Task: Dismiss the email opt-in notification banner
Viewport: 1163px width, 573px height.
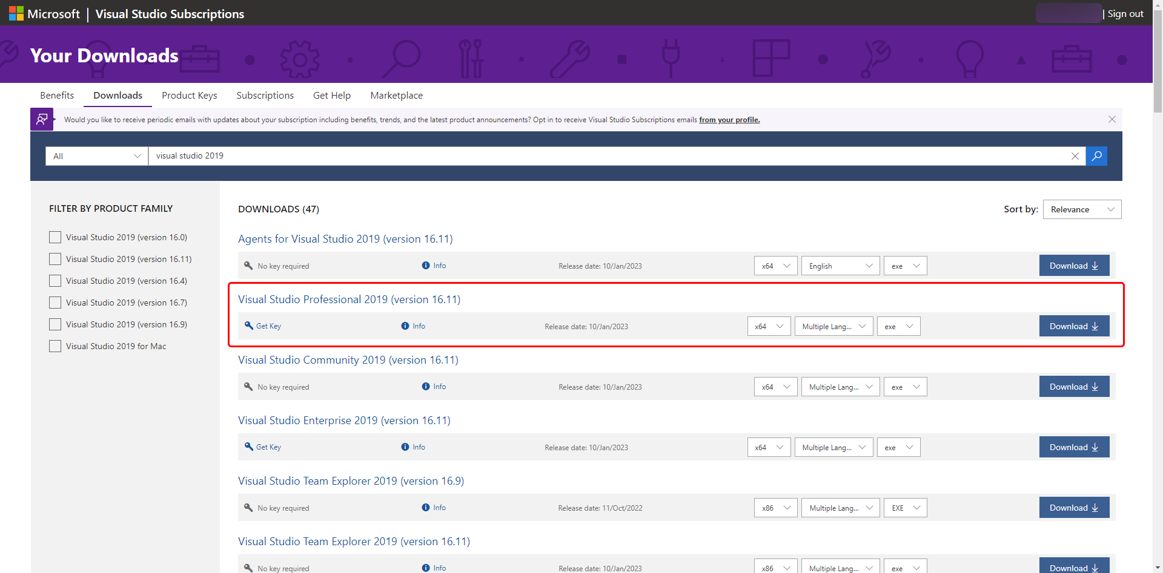Action: (x=1112, y=119)
